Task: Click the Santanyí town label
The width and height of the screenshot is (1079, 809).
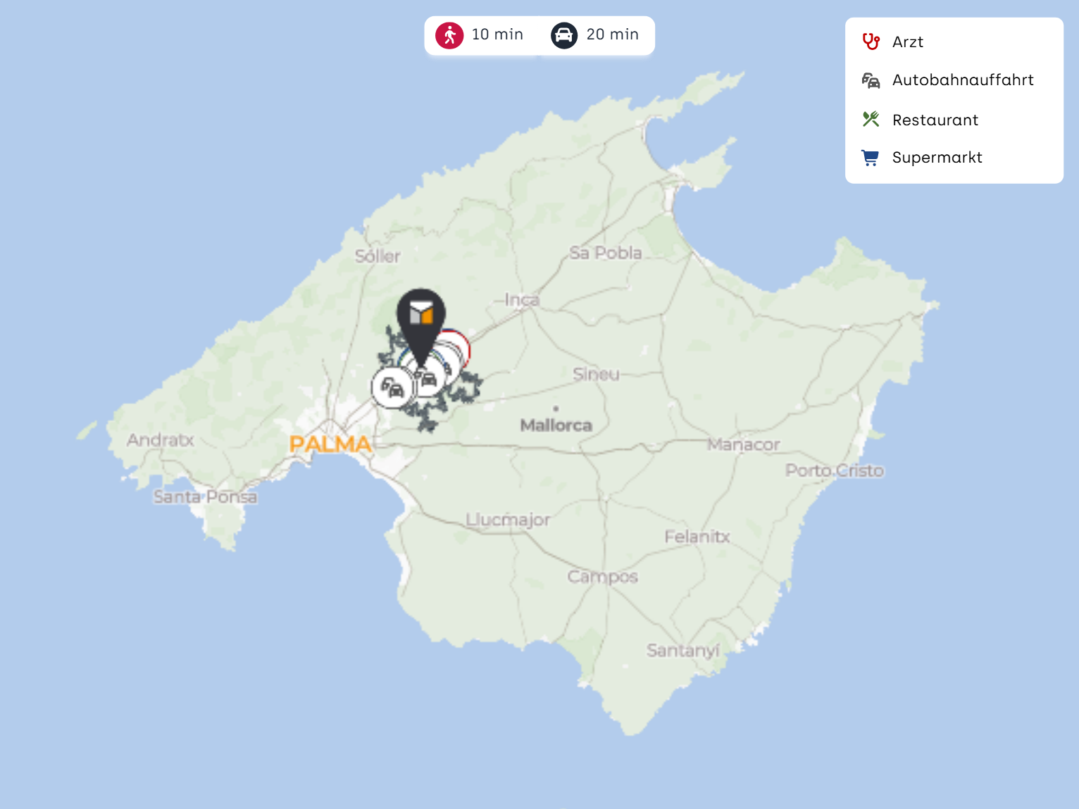Action: (x=682, y=651)
